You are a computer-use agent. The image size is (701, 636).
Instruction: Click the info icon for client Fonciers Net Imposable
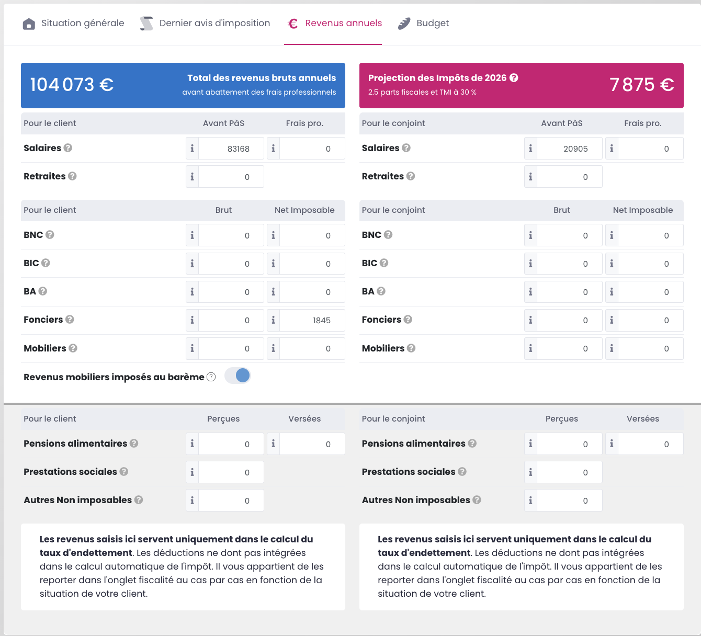click(x=273, y=320)
